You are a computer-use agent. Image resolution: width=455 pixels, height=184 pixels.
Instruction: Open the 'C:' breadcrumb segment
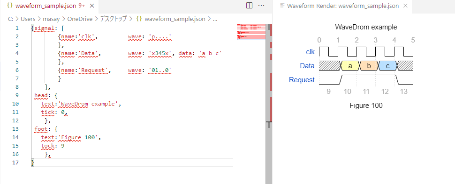[10, 19]
